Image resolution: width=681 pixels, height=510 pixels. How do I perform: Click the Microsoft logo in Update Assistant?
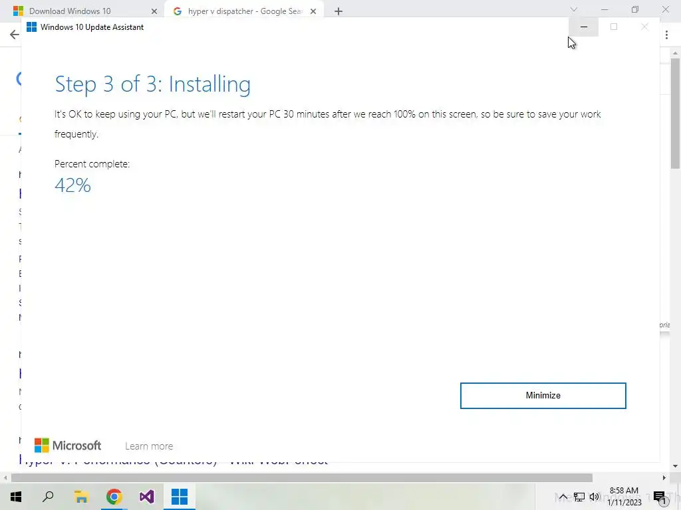(x=68, y=446)
